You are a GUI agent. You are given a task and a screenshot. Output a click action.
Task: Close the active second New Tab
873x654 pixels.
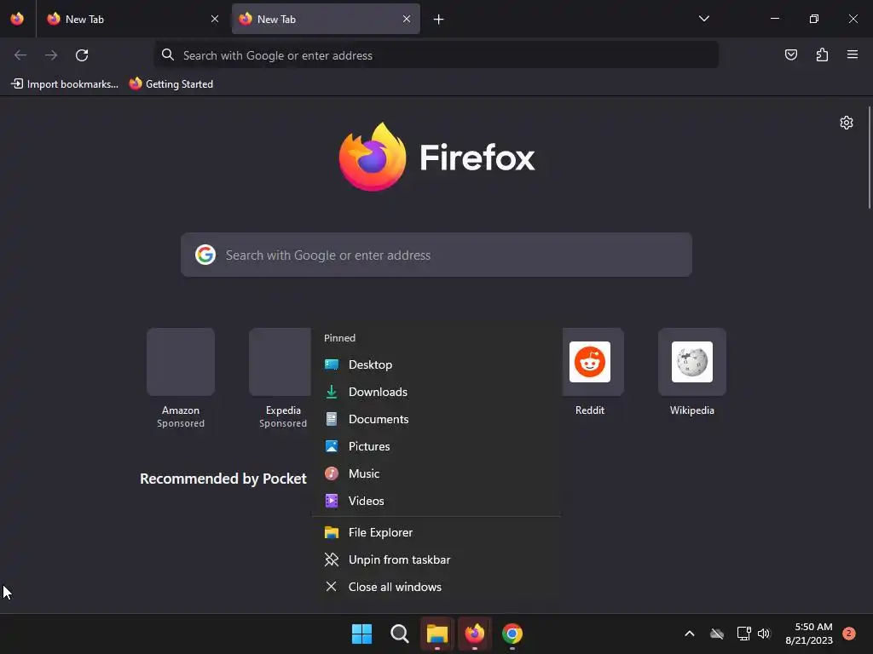407,19
